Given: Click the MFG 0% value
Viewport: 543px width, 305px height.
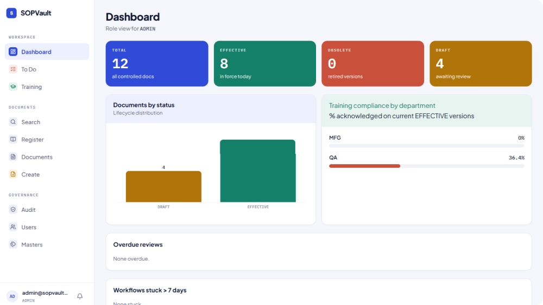Looking at the screenshot, I should coord(521,138).
